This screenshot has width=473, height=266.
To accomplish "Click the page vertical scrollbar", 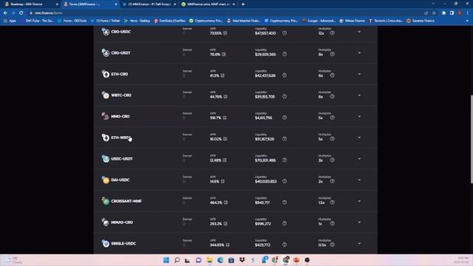I will [x=472, y=140].
